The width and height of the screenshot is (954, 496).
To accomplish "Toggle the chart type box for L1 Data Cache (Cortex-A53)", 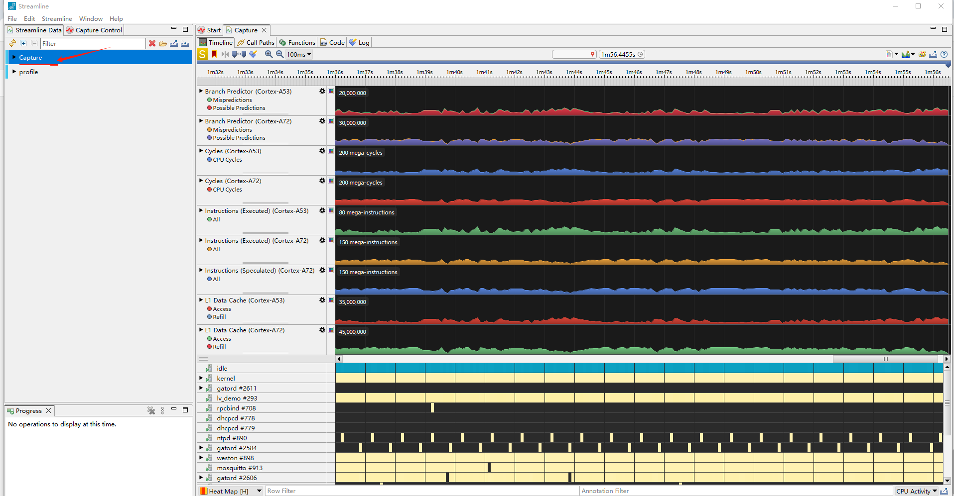I will tap(331, 300).
